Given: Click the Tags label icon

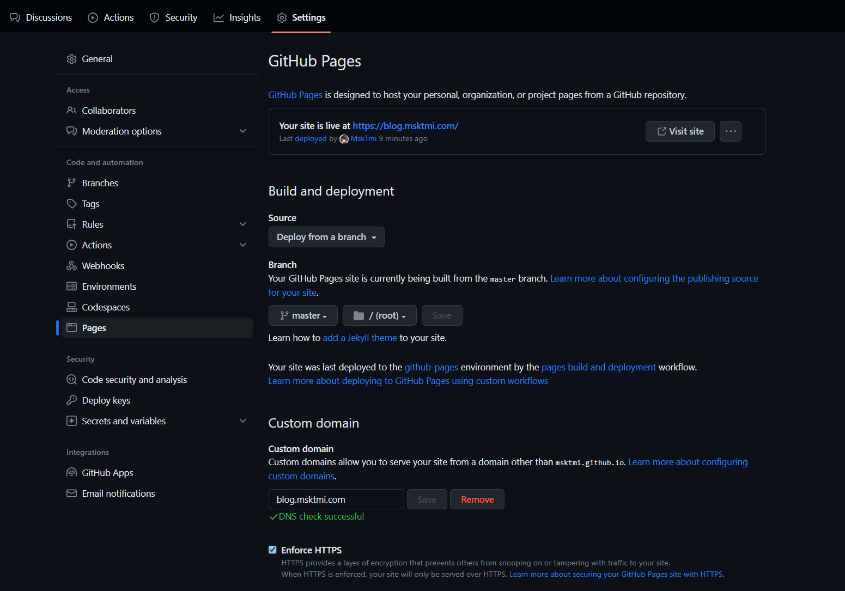Looking at the screenshot, I should [71, 204].
